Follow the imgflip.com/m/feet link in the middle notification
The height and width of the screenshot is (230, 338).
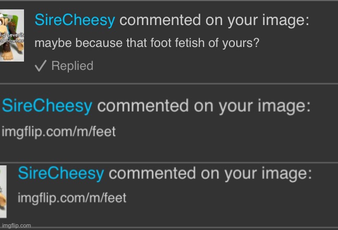tap(59, 131)
